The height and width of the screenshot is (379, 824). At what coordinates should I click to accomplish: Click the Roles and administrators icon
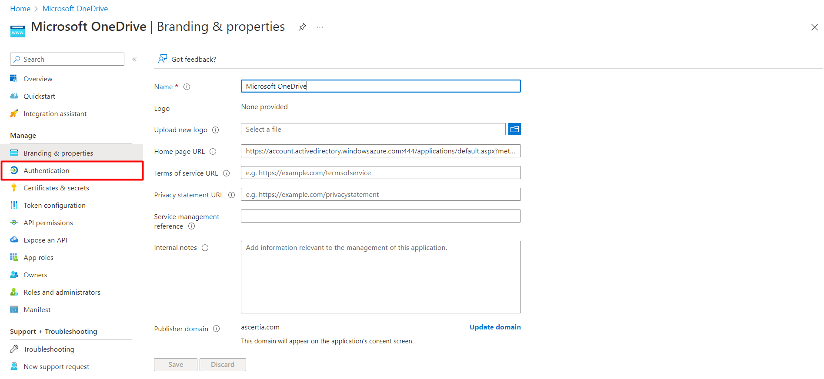[14, 292]
